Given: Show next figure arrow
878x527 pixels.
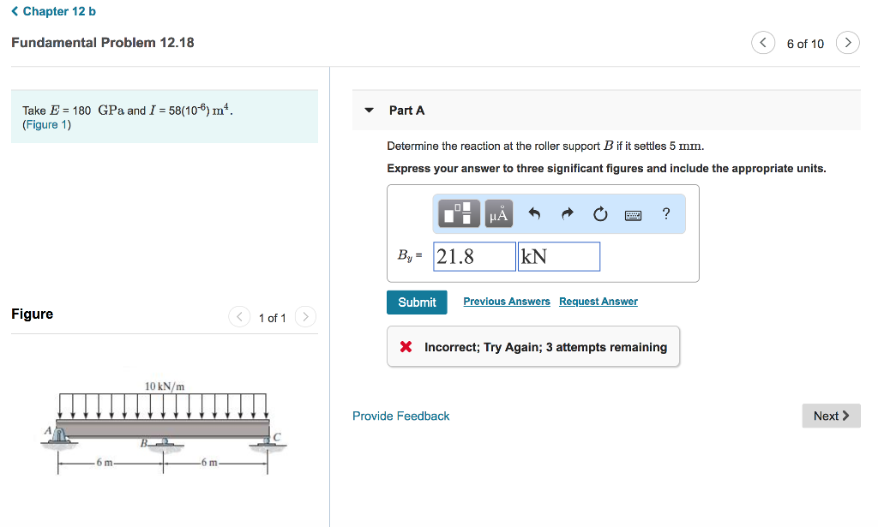Looking at the screenshot, I should 306,317.
